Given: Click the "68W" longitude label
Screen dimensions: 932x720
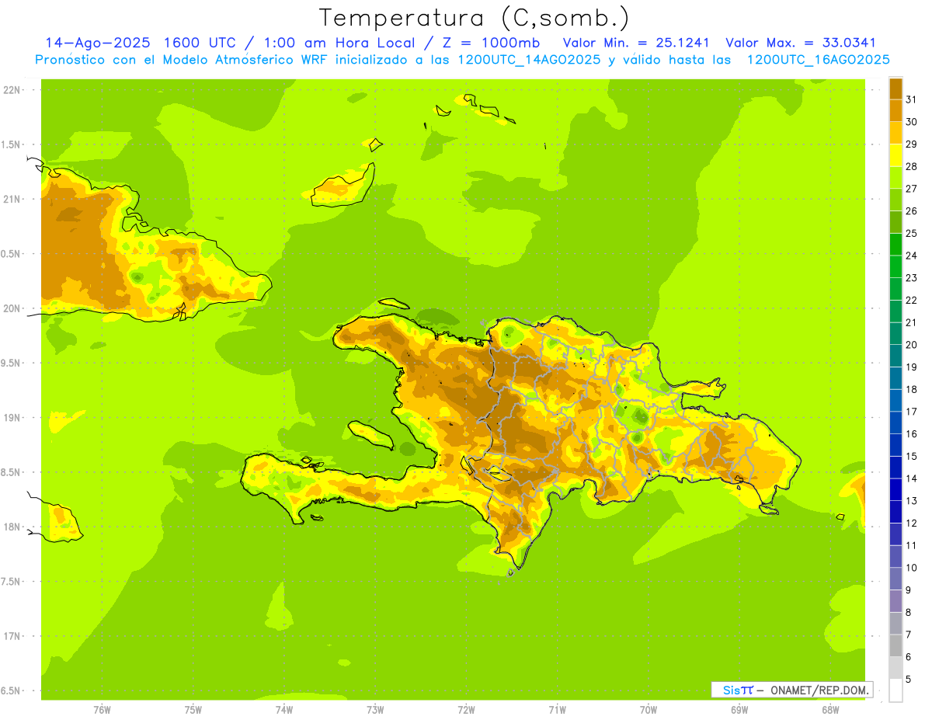Looking at the screenshot, I should pos(830,710).
